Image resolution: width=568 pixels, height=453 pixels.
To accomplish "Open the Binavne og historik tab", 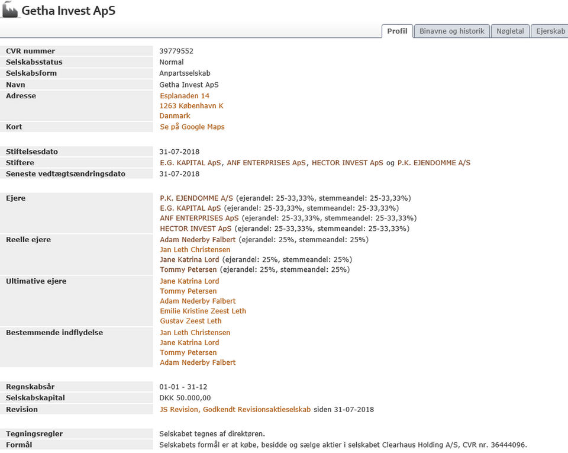I will [451, 31].
